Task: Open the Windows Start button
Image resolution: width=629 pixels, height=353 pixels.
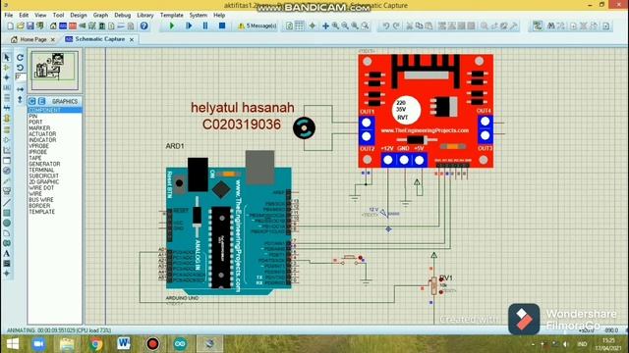Action: click(13, 344)
